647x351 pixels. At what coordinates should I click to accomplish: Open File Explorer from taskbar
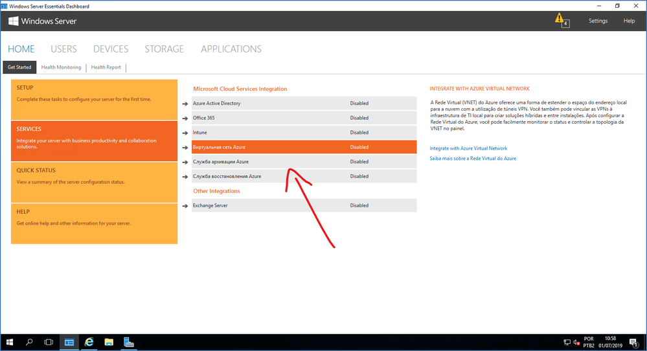(109, 343)
